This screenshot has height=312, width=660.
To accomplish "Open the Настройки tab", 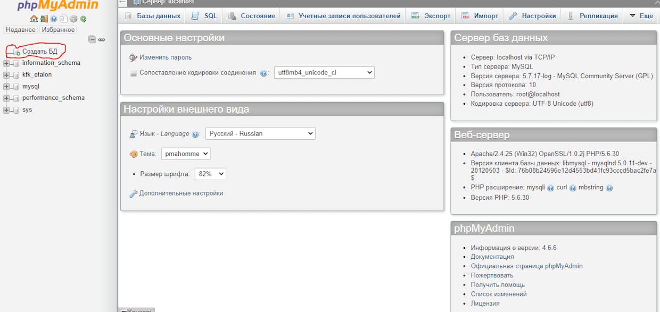I will pos(533,16).
